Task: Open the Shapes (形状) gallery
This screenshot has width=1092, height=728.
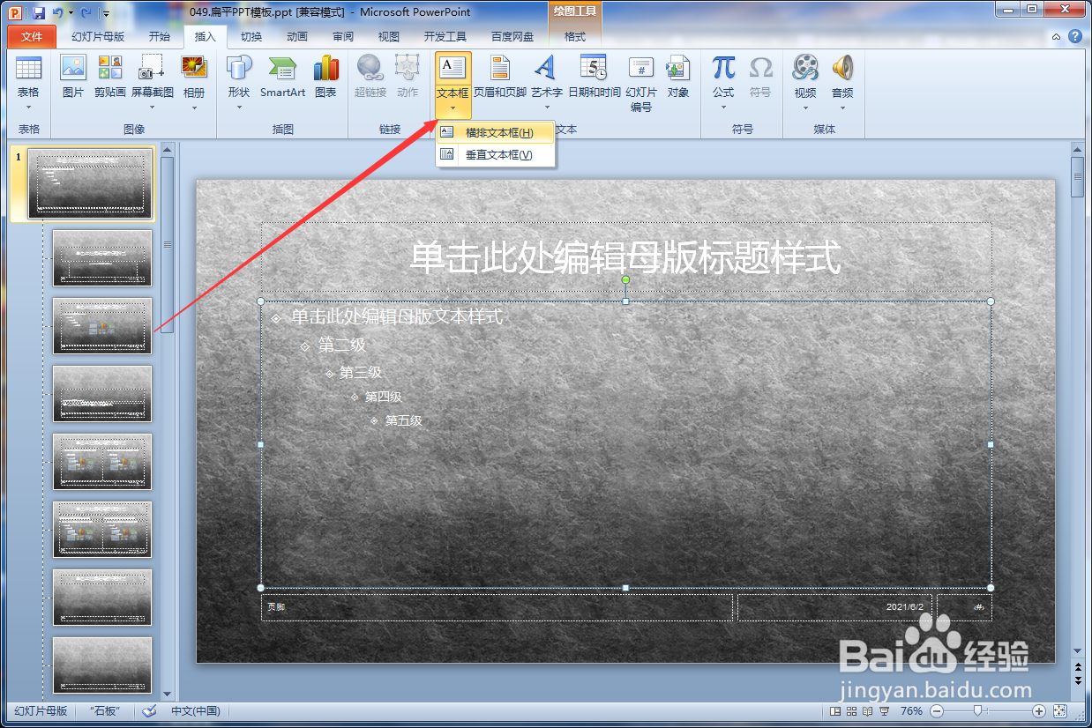Action: pyautogui.click(x=239, y=76)
